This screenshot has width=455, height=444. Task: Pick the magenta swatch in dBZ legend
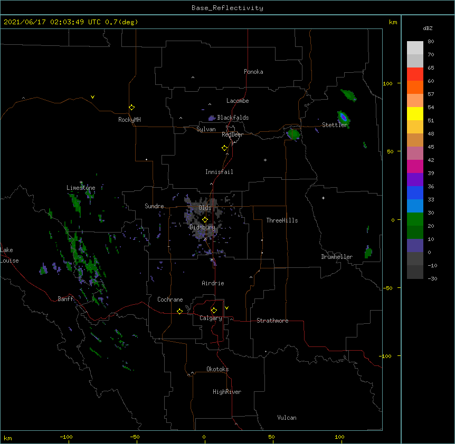coord(415,166)
